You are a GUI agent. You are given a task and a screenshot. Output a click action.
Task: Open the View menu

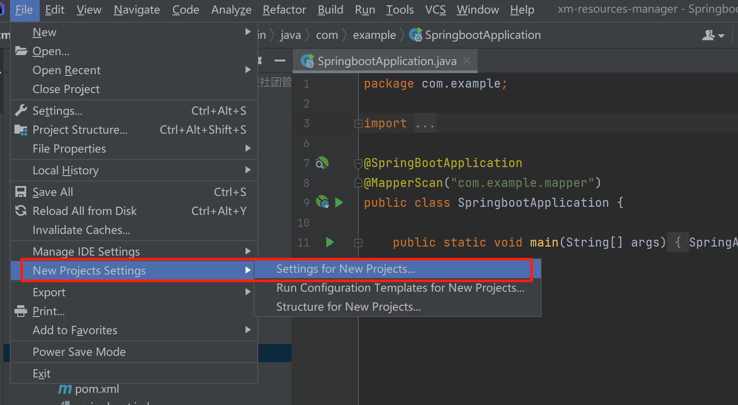(x=89, y=10)
